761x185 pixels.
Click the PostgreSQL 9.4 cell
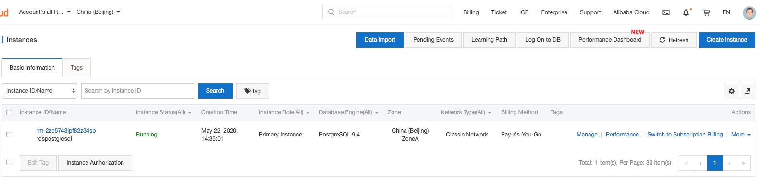339,135
